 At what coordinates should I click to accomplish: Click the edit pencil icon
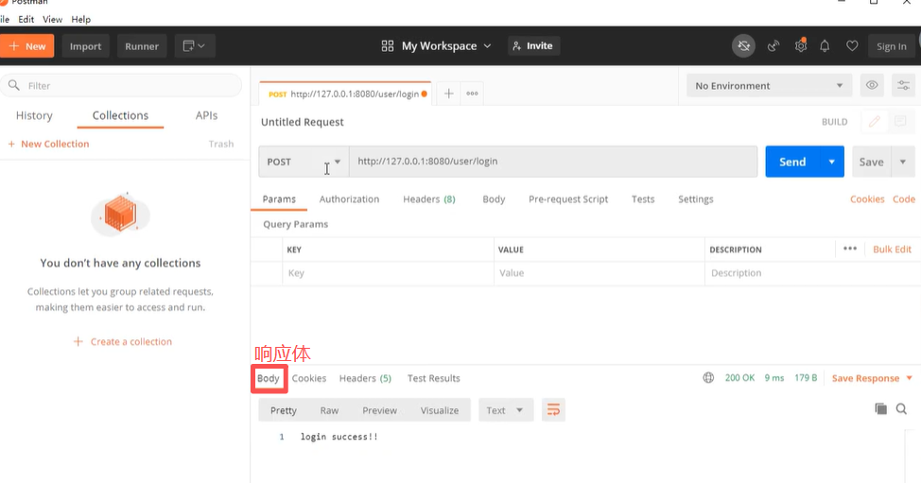875,122
